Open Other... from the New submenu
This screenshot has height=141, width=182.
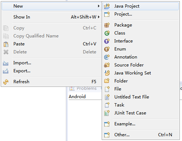coord(141,135)
